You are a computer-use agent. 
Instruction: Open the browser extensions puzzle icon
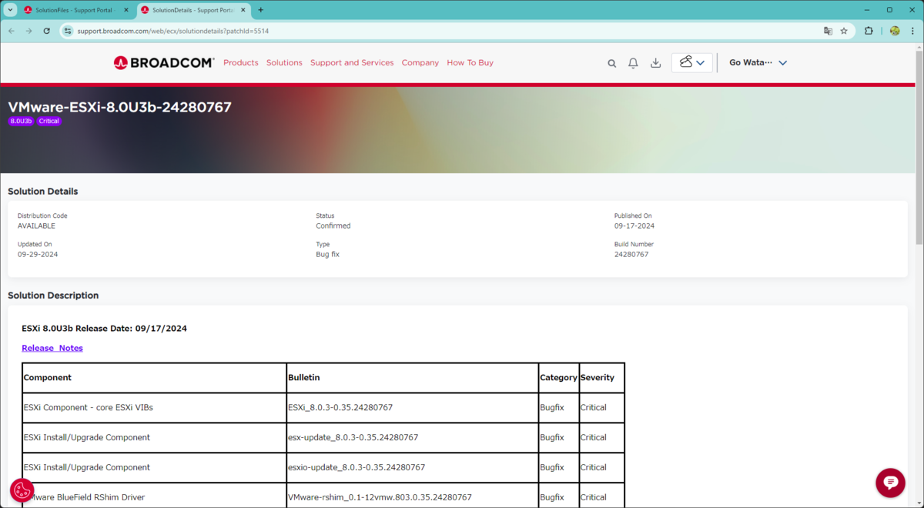(869, 31)
